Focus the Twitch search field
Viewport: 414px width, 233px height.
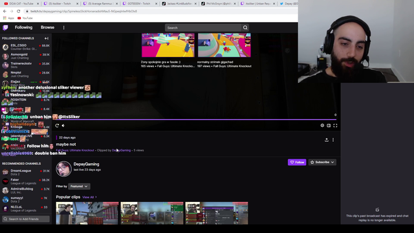203,28
